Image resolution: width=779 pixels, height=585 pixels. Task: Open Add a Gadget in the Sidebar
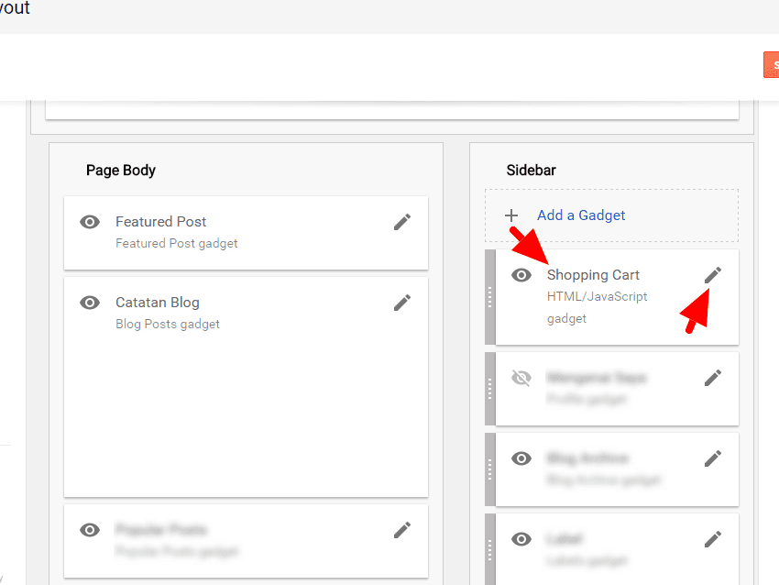(581, 215)
